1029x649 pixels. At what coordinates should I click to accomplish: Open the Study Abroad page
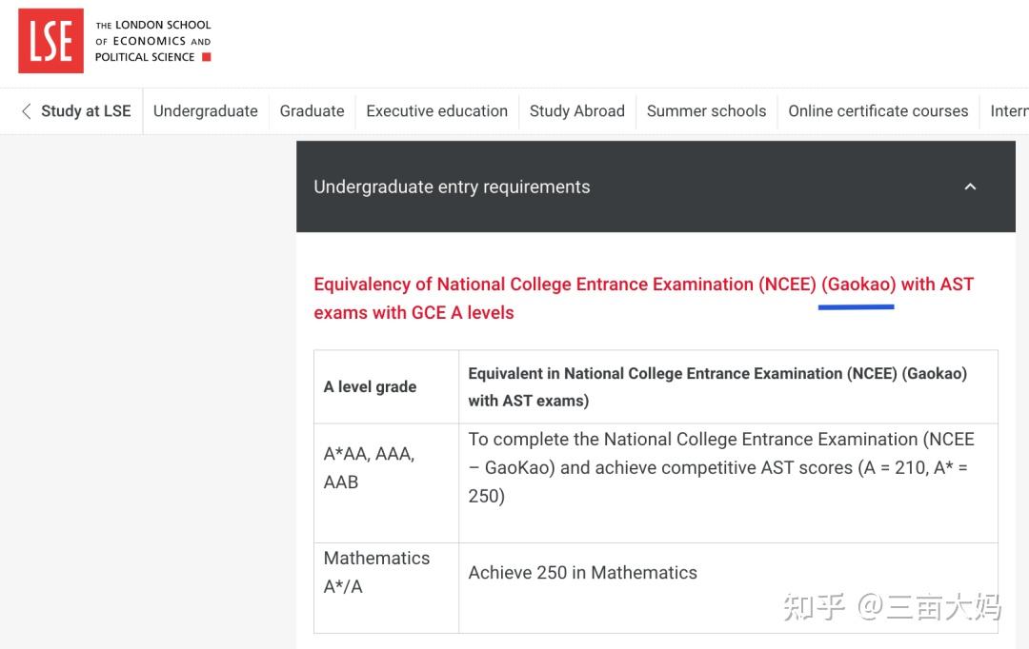click(x=576, y=110)
